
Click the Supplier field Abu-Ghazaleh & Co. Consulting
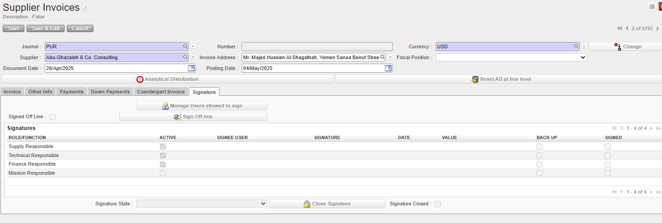pyautogui.click(x=117, y=57)
